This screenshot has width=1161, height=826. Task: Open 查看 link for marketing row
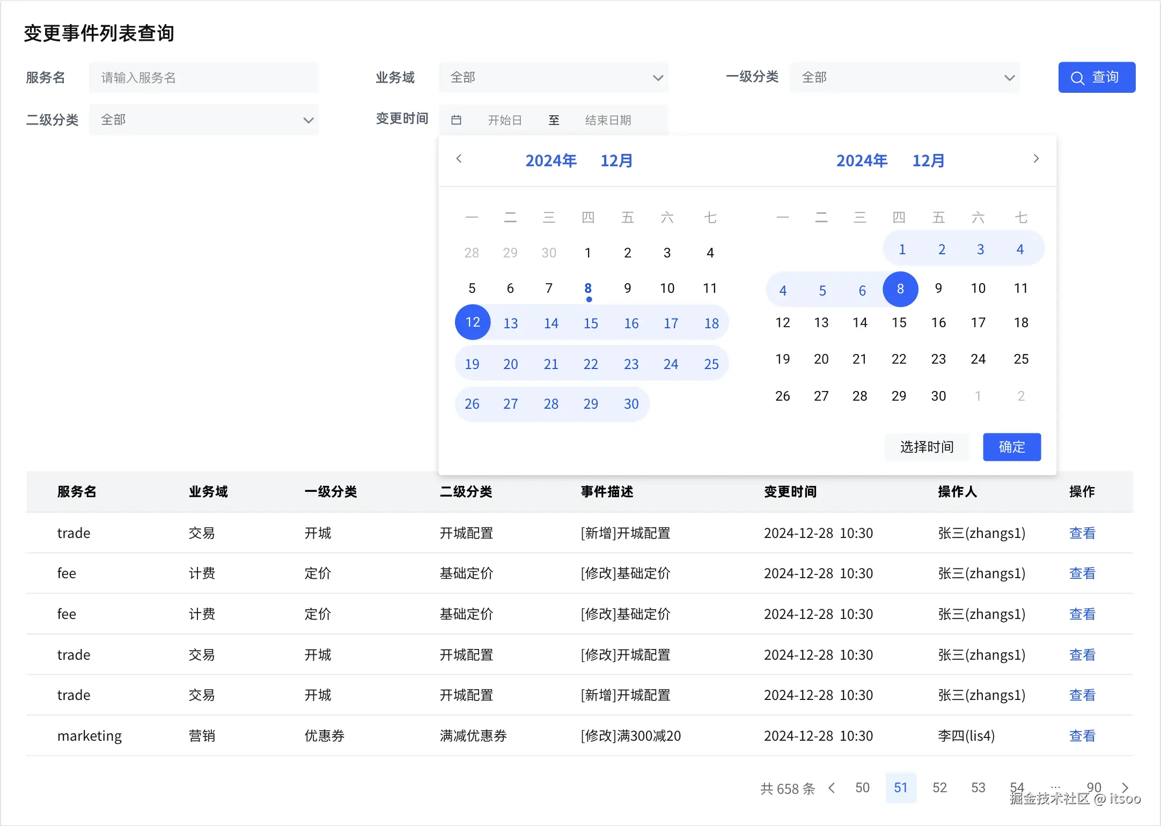click(x=1082, y=736)
